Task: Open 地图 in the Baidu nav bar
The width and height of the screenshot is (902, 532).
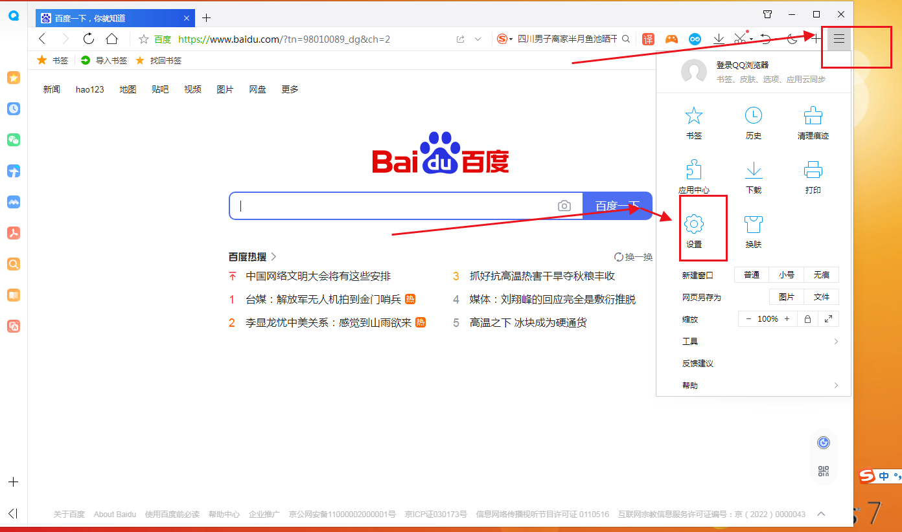Action: coord(128,89)
